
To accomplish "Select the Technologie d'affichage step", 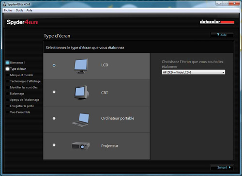I will click(x=25, y=81).
